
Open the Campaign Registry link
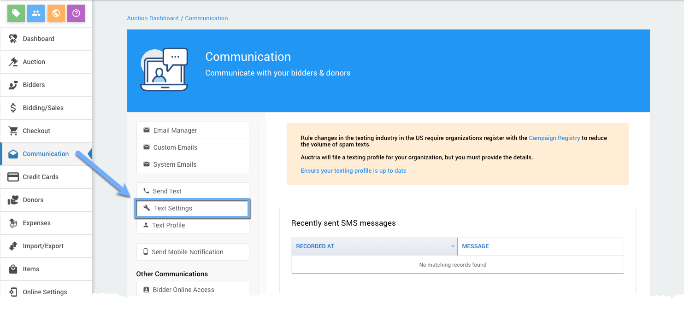point(554,138)
